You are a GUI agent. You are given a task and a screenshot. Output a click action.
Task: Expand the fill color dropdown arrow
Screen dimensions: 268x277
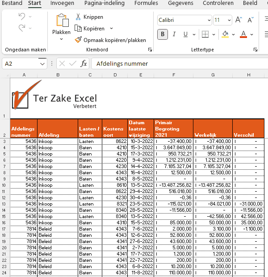tap(233, 34)
